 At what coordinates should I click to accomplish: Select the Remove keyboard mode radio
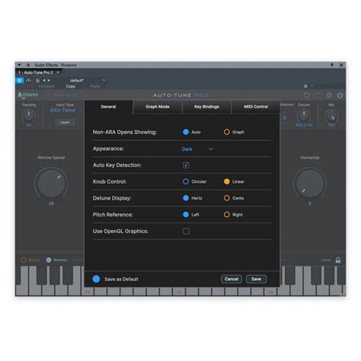click(49, 260)
